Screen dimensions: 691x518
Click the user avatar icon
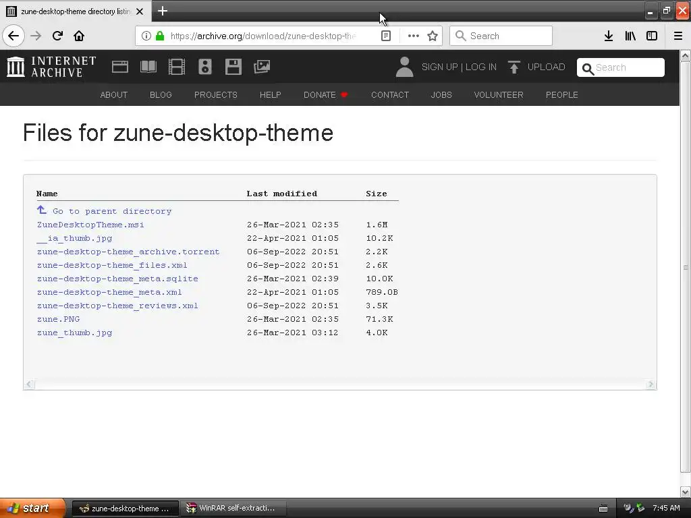(x=404, y=67)
